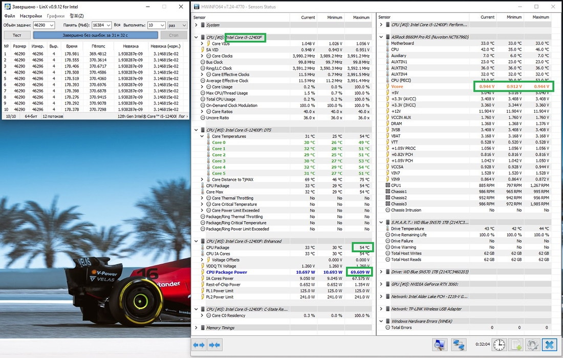Screen dimensions: 563x358
Task: Expand the System sensor group
Action: pos(197,25)
